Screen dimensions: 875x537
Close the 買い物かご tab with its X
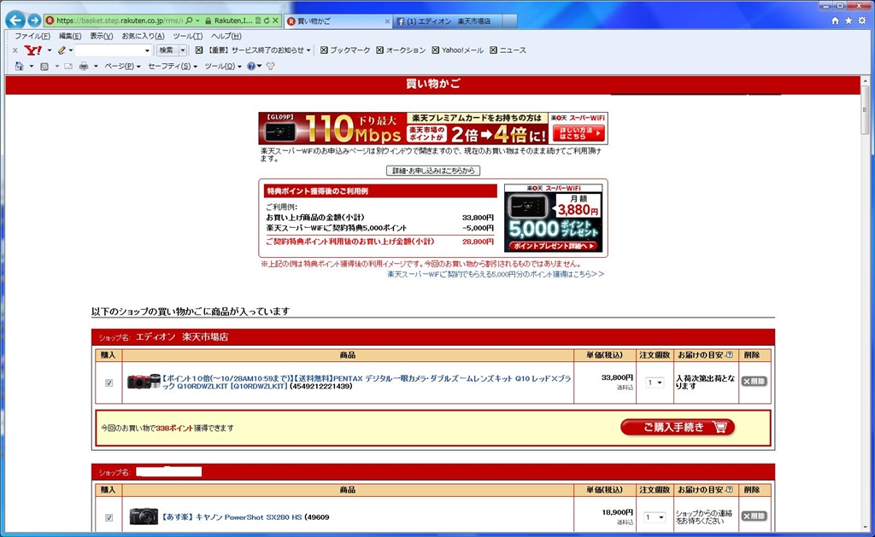[387, 21]
